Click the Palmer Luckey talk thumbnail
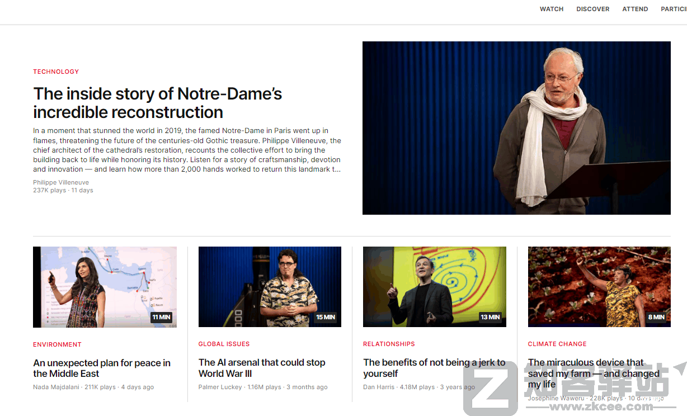This screenshot has width=687, height=416. tap(270, 287)
